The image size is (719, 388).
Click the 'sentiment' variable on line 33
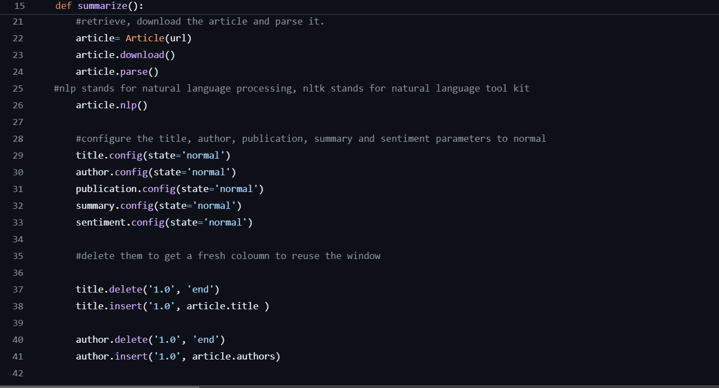pos(101,222)
